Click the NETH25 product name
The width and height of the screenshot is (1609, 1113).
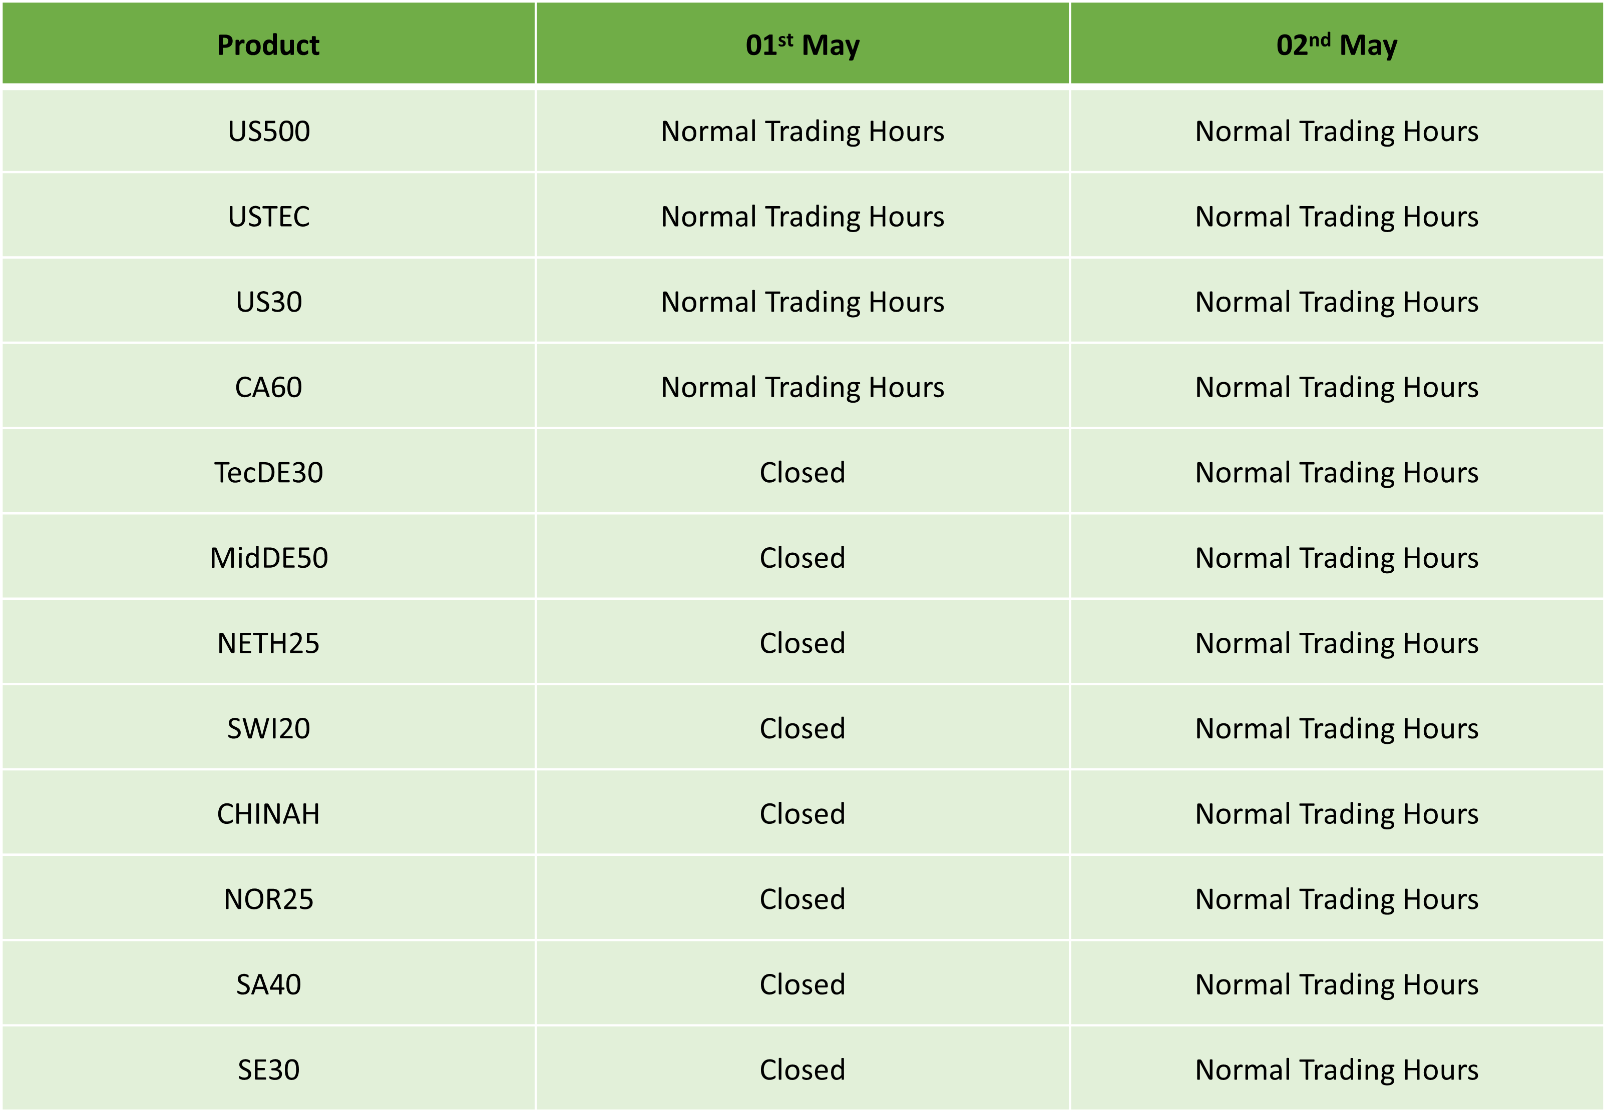[x=269, y=643]
